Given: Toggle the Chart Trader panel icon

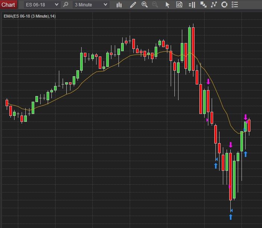Looking at the screenshot, I should 192,5.
